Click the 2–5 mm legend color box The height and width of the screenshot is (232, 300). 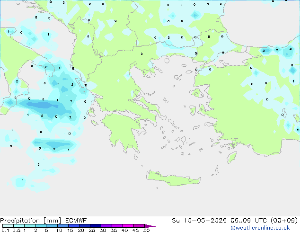[41, 226]
